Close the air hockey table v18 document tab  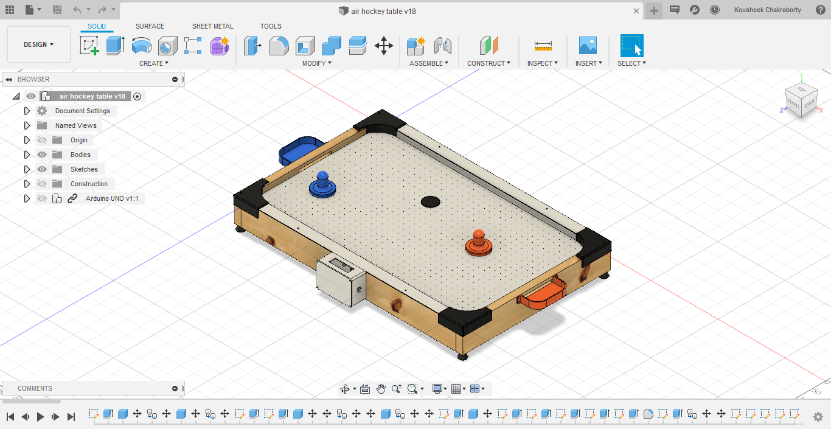[x=637, y=11]
